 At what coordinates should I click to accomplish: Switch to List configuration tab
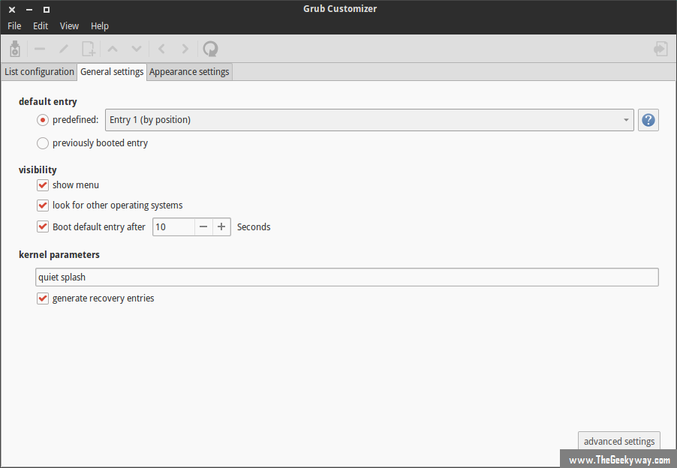point(39,71)
